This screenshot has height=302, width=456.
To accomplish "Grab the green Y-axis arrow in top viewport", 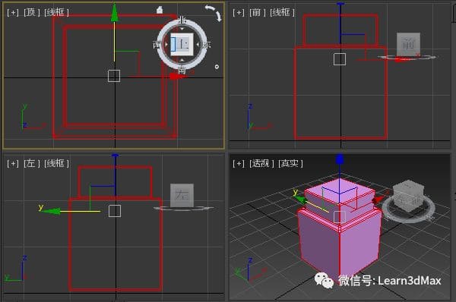I will pyautogui.click(x=115, y=13).
